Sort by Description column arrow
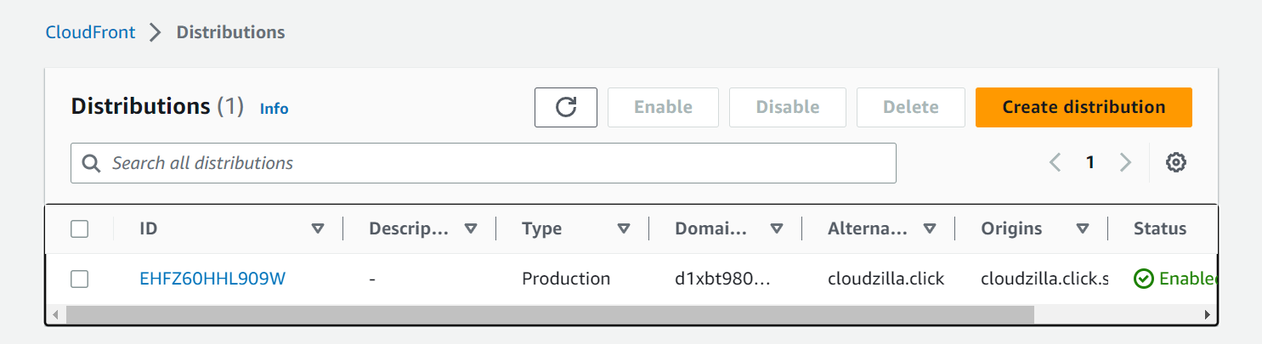1262x344 pixels. click(471, 228)
